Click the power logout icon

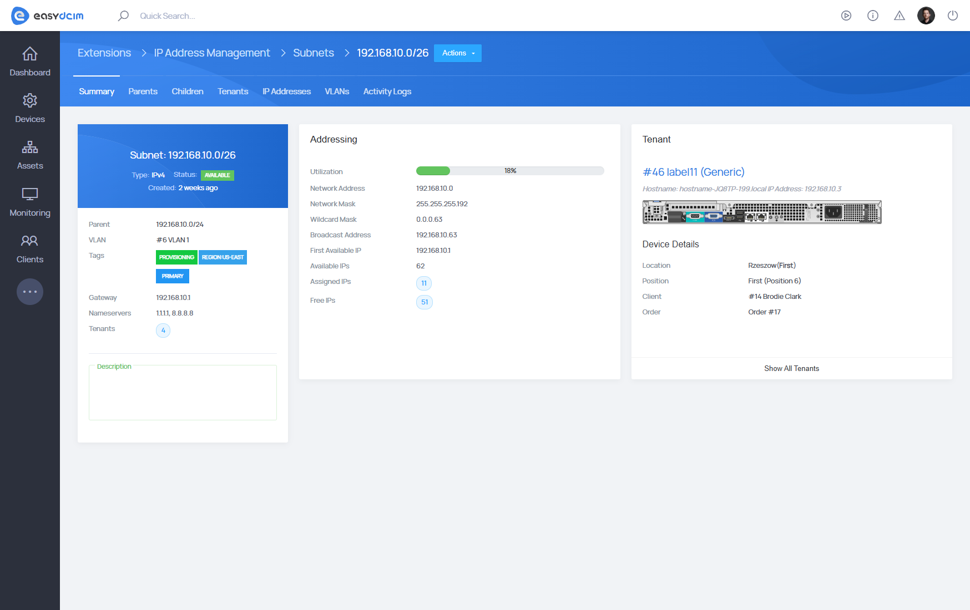click(953, 16)
